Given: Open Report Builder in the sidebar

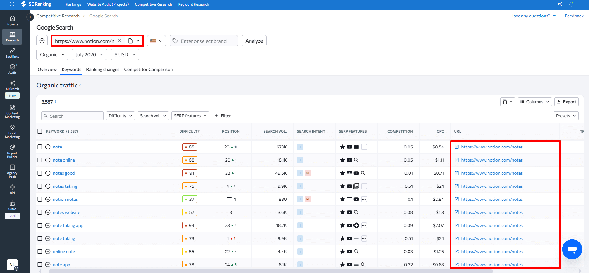Looking at the screenshot, I should [12, 151].
